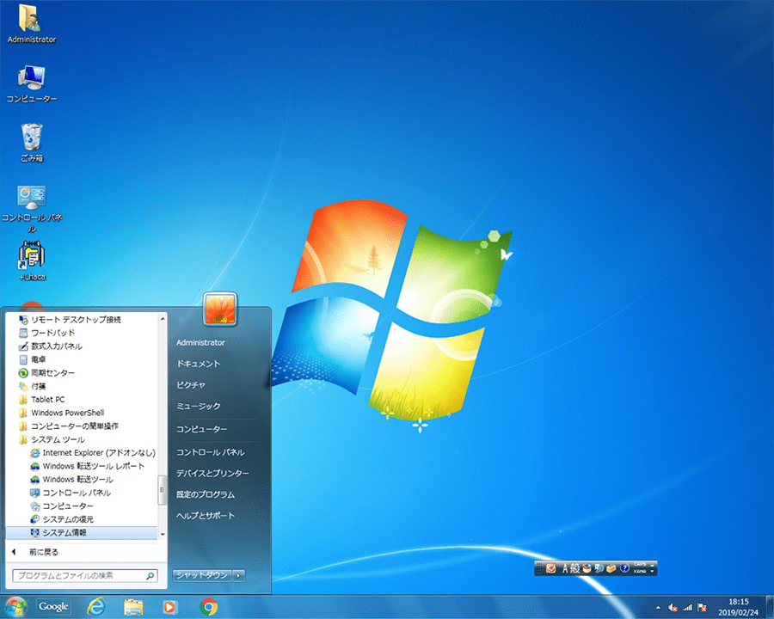Open Internet Explorer from the taskbar

click(96, 607)
